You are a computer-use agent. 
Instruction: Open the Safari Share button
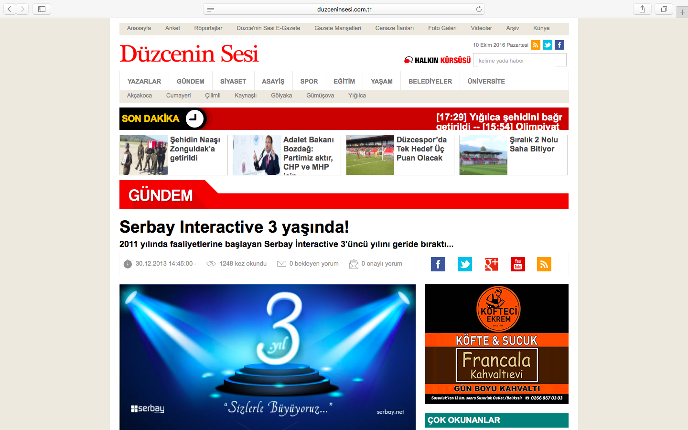tap(642, 9)
